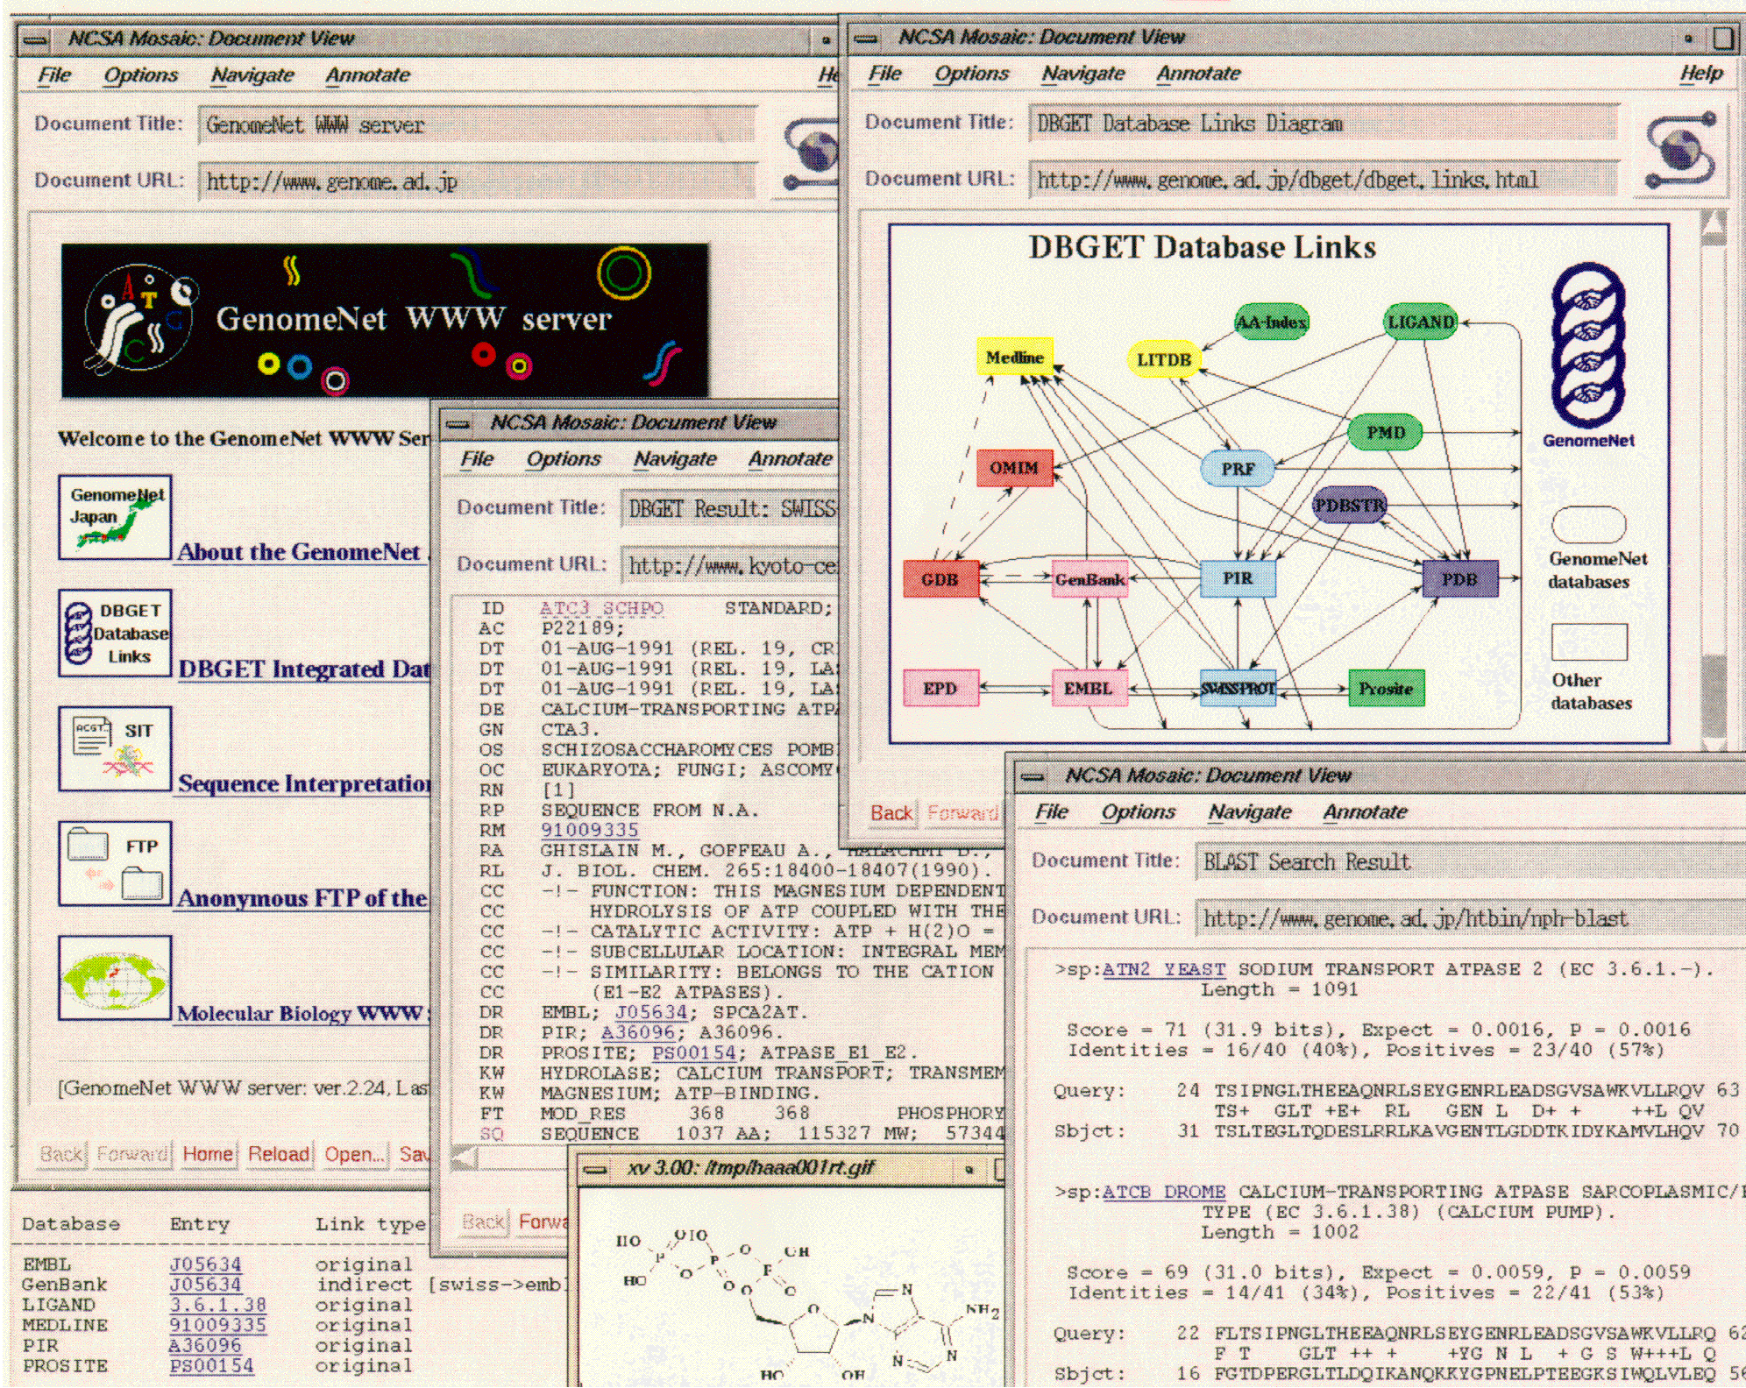
Task: Click the EPD node in the diagram
Action: [x=940, y=688]
